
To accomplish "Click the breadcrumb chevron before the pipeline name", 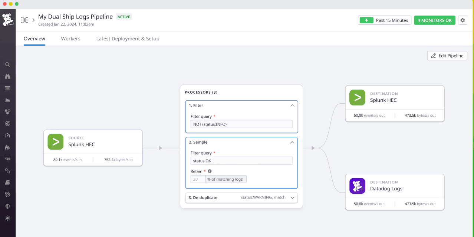I will tap(33, 20).
